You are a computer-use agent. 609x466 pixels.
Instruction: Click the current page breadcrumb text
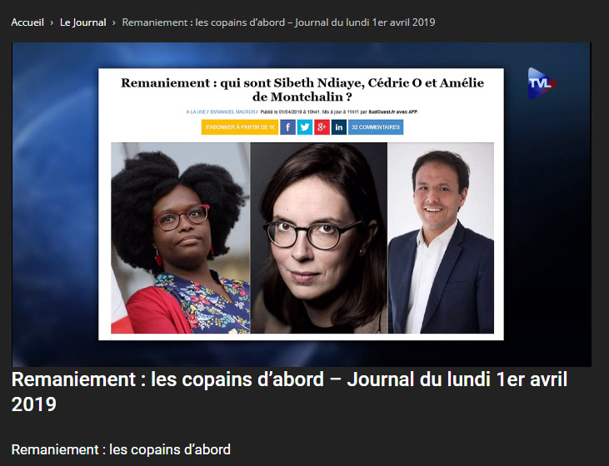pos(278,22)
